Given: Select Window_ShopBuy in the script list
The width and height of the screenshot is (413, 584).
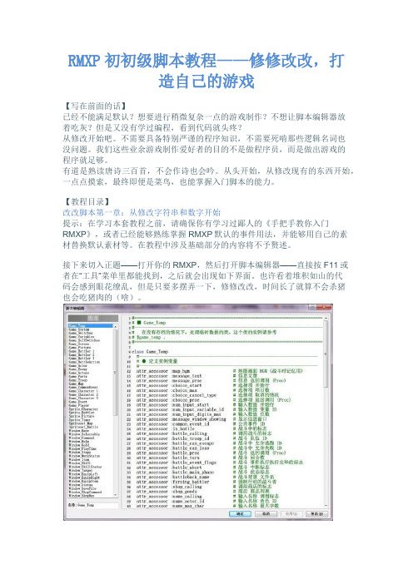Looking at the screenshot, I should click(x=91, y=496).
